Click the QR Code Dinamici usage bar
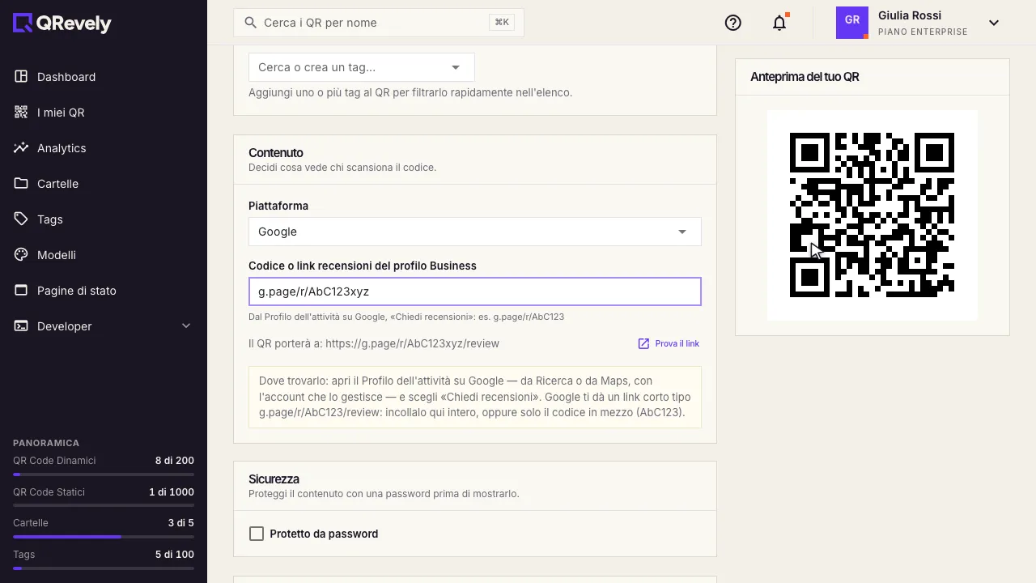The width and height of the screenshot is (1036, 583). tap(104, 474)
